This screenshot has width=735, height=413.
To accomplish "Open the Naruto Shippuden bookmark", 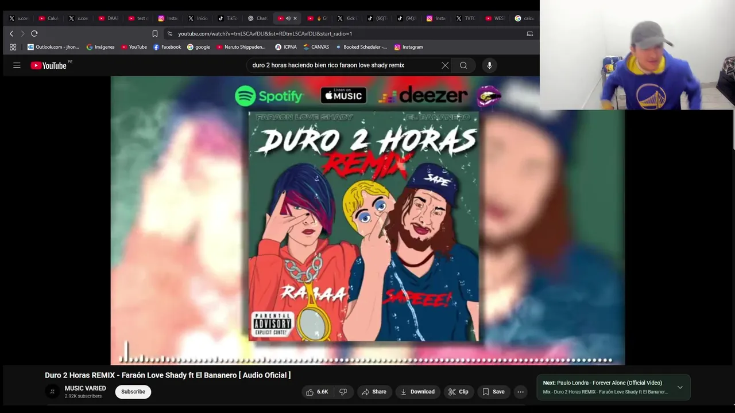I will [241, 47].
